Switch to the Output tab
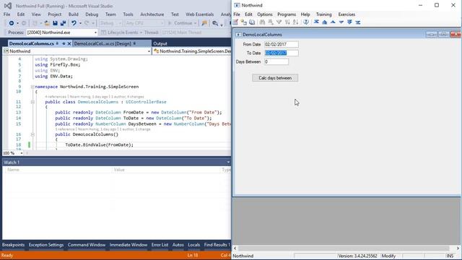 click(160, 43)
